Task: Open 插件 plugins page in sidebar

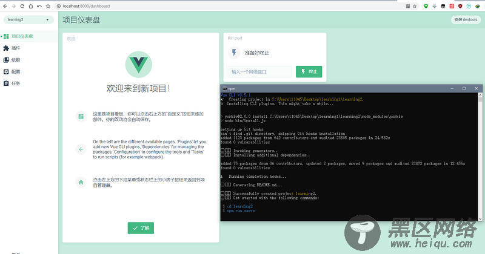Action: [28, 48]
